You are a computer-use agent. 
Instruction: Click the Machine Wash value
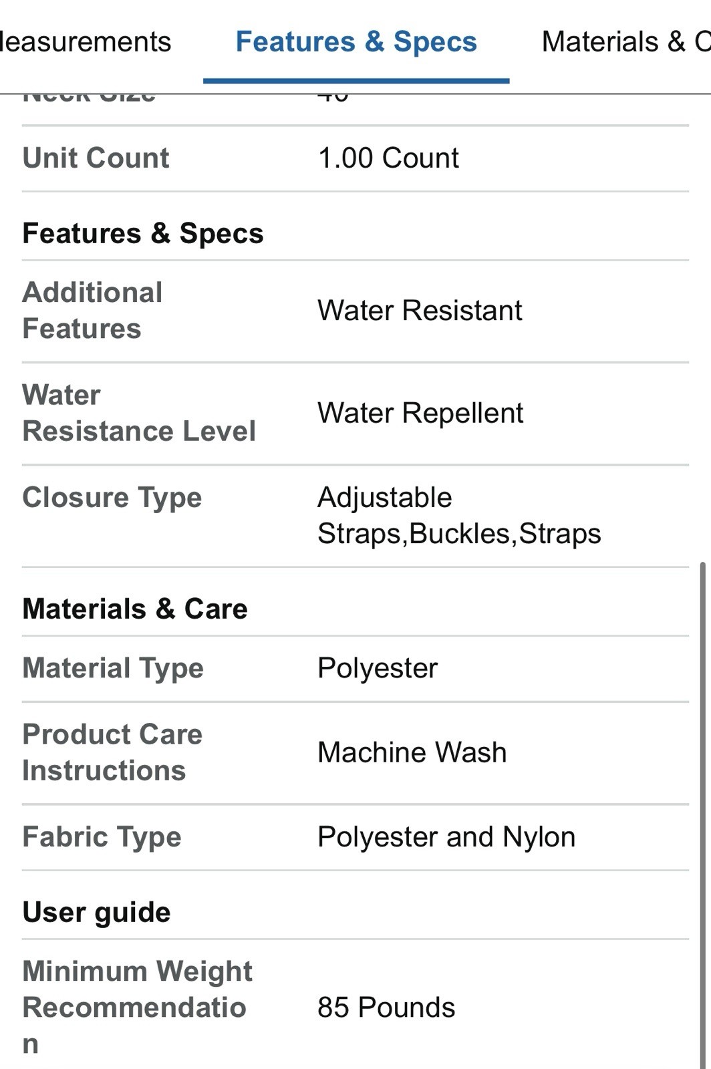[x=412, y=752]
